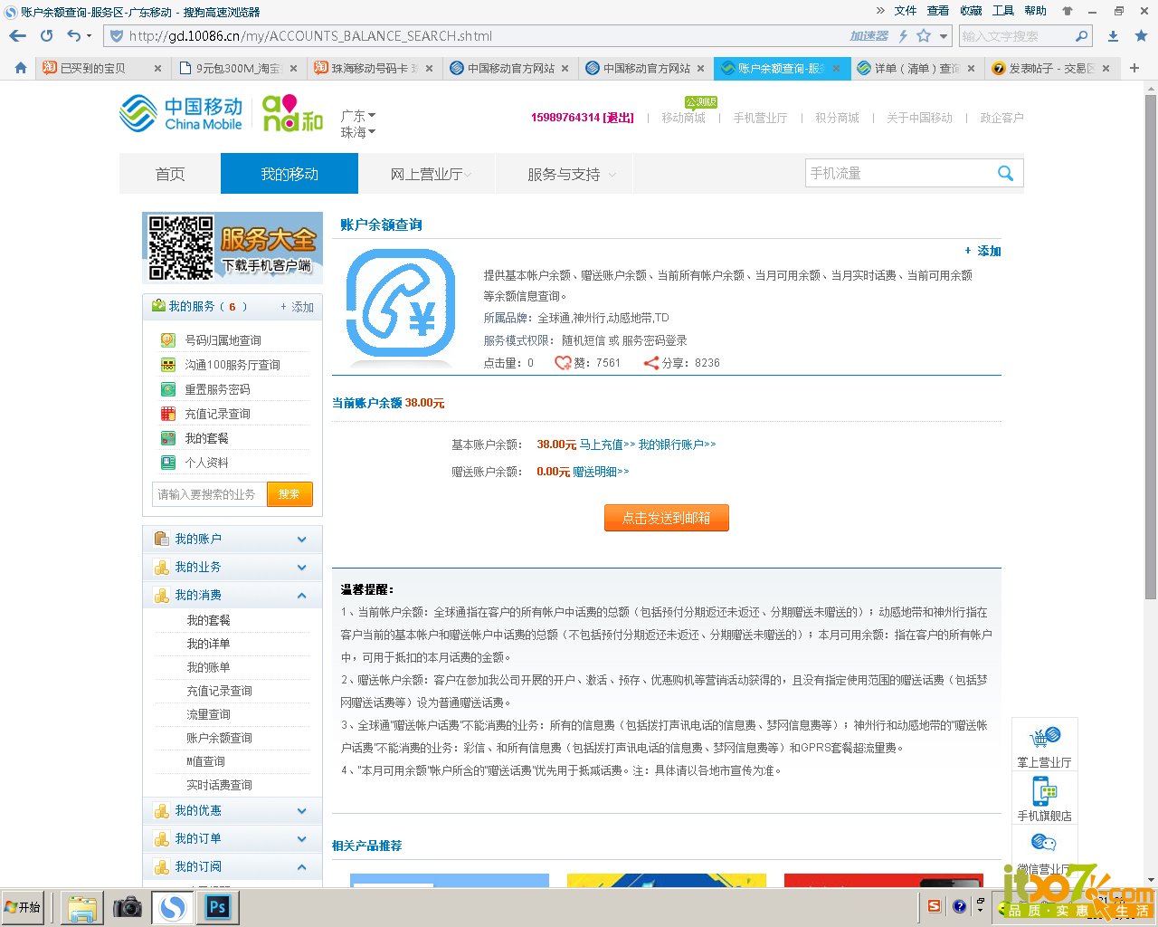Screen dimensions: 1158x927
Task: Click the 请输入要搜索的业务 input field
Action: (209, 494)
